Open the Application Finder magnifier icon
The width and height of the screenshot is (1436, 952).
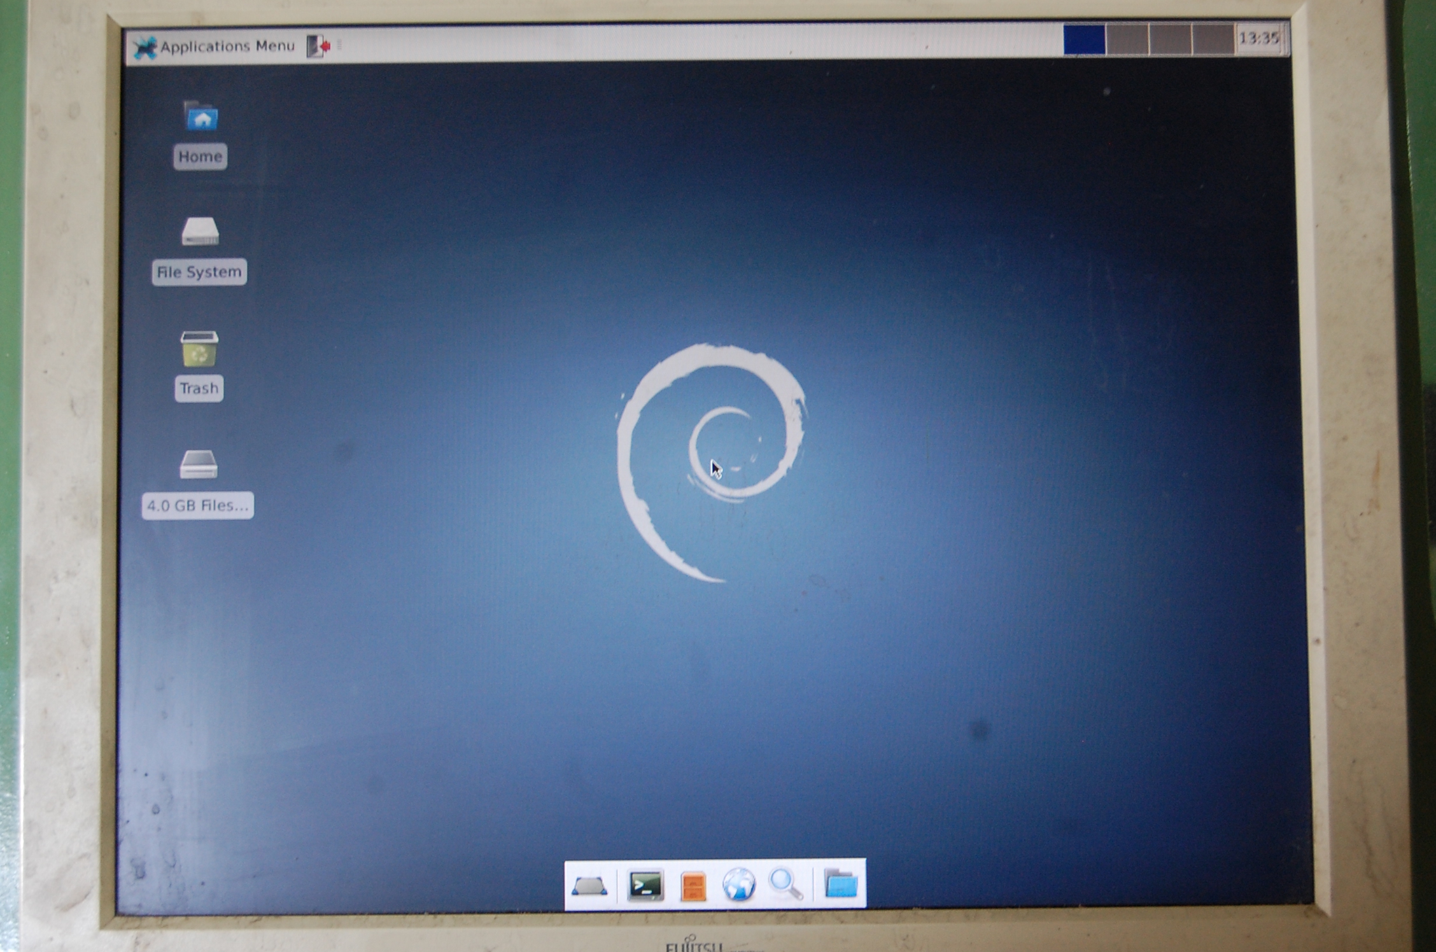(x=785, y=884)
